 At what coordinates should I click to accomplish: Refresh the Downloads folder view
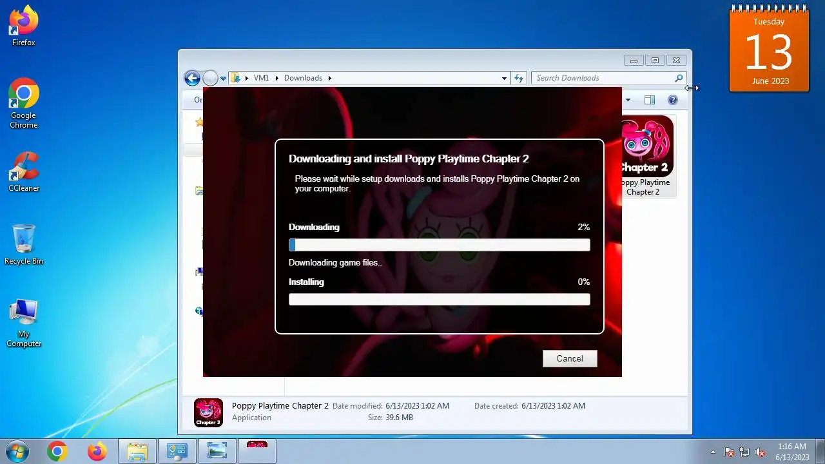pyautogui.click(x=519, y=78)
